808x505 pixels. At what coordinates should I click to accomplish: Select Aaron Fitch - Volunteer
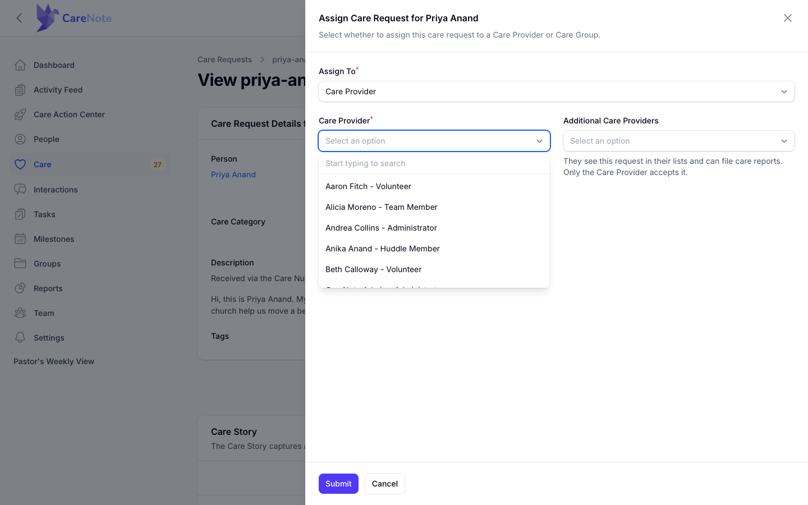point(434,186)
